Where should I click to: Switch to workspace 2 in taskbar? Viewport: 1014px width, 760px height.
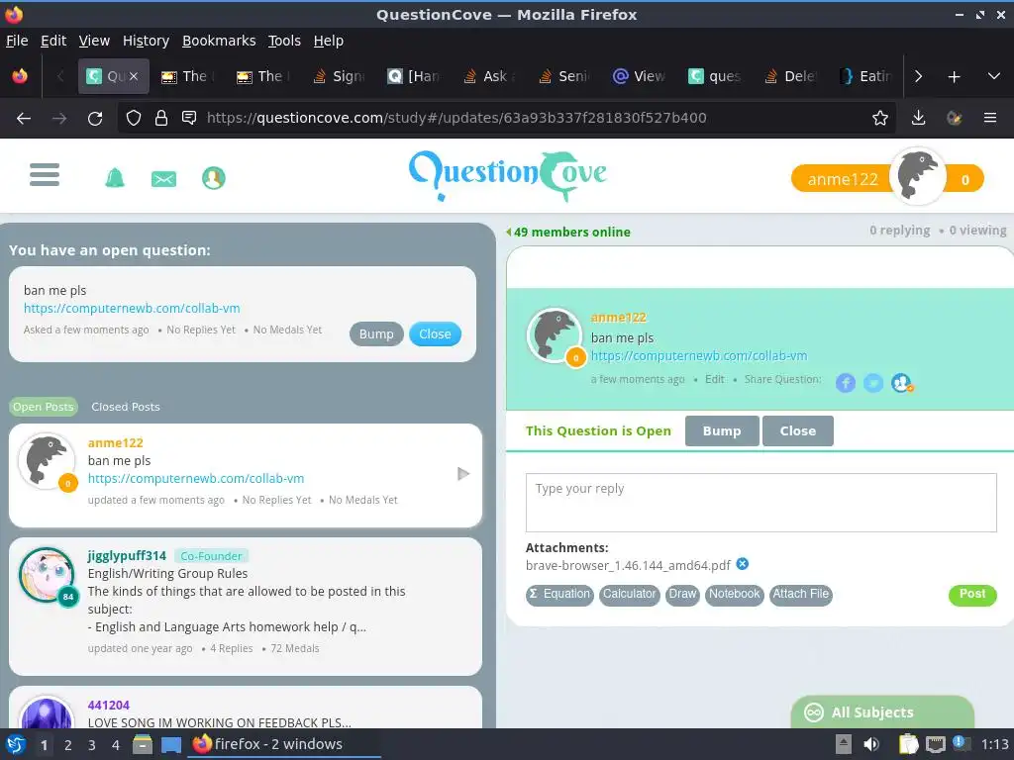(68, 745)
